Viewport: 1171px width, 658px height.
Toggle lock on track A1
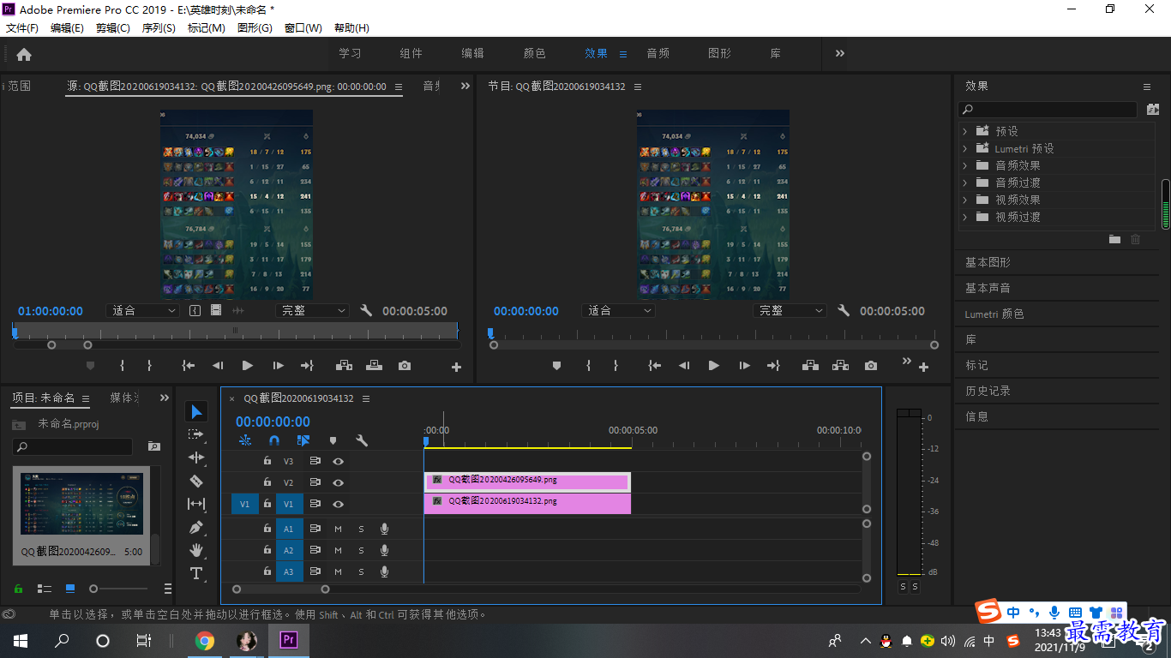[x=267, y=529]
